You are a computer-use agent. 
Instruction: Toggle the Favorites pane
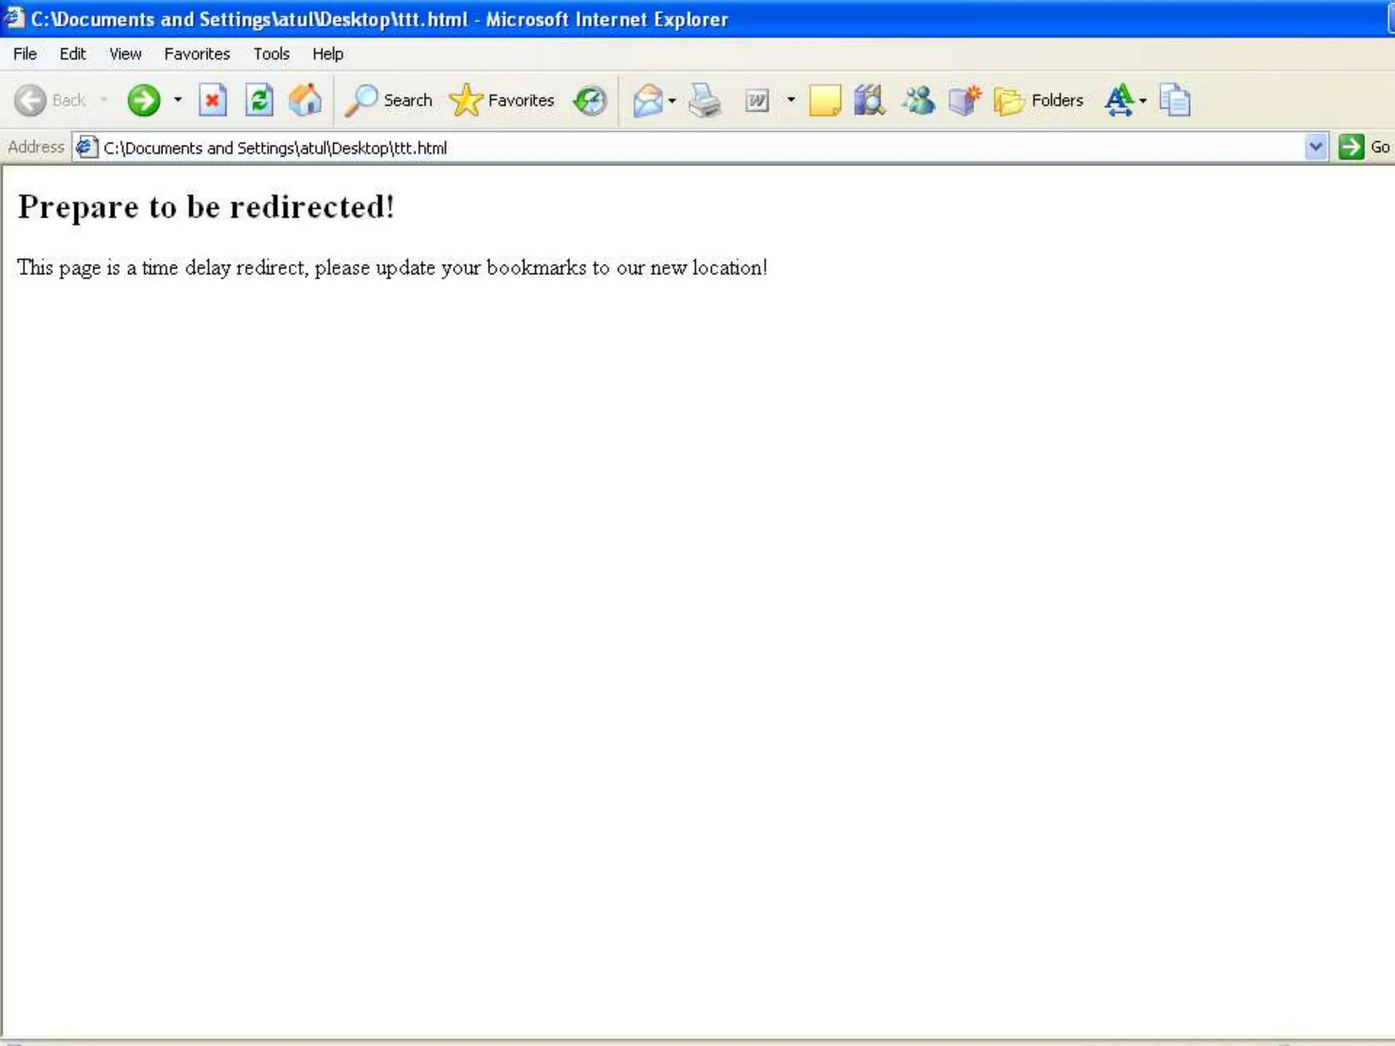point(502,101)
